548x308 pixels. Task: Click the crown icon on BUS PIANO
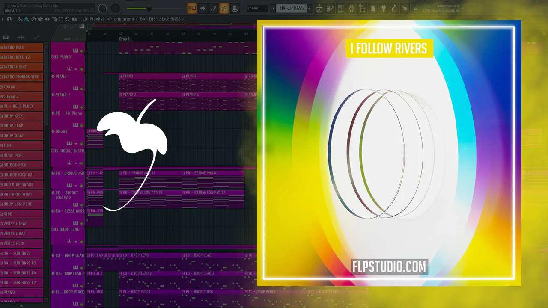69,69
